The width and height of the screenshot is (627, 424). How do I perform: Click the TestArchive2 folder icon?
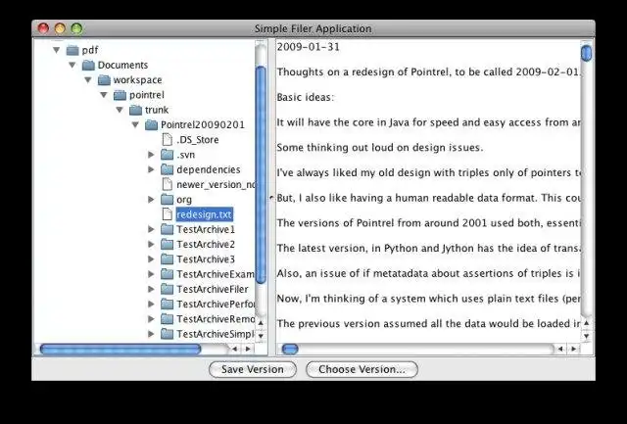pyautogui.click(x=168, y=244)
